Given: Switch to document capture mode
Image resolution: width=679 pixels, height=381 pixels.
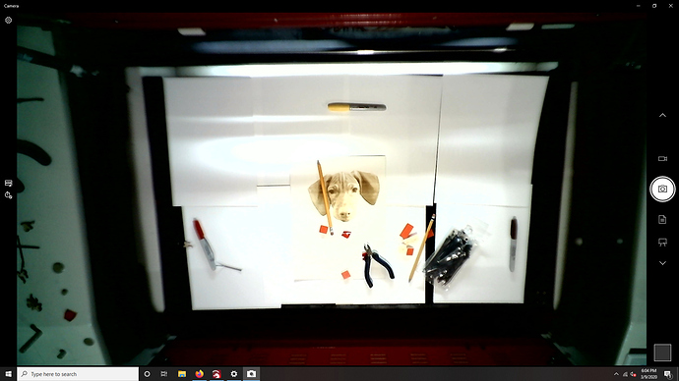Looking at the screenshot, I should tap(662, 219).
